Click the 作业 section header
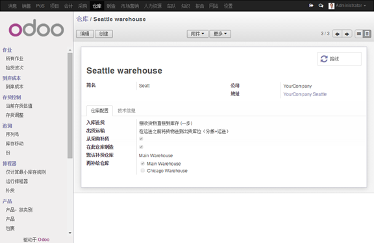 (7, 50)
